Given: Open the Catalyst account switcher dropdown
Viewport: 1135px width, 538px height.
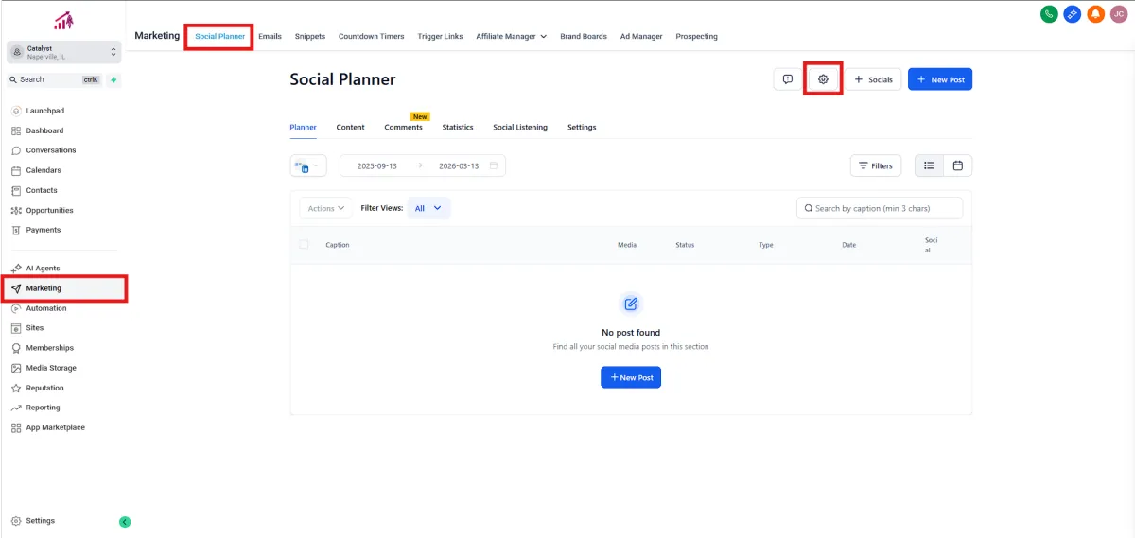Looking at the screenshot, I should [x=64, y=52].
